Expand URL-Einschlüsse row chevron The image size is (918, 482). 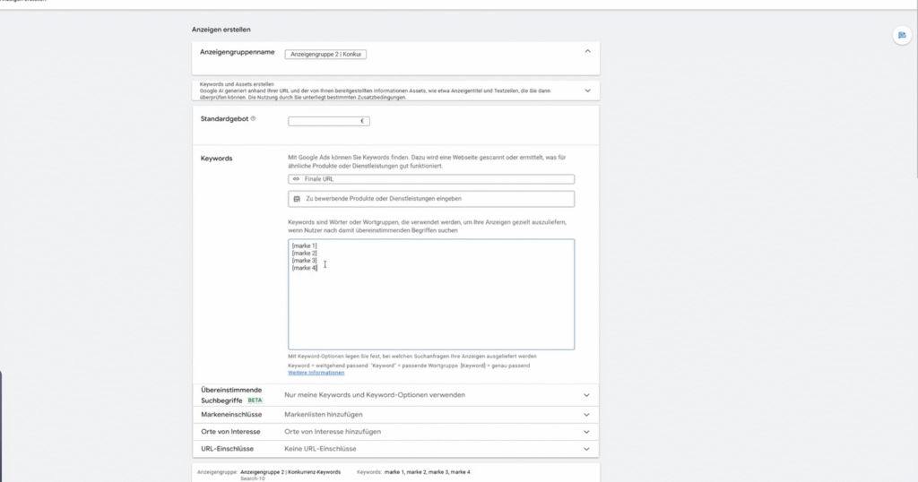(x=586, y=449)
